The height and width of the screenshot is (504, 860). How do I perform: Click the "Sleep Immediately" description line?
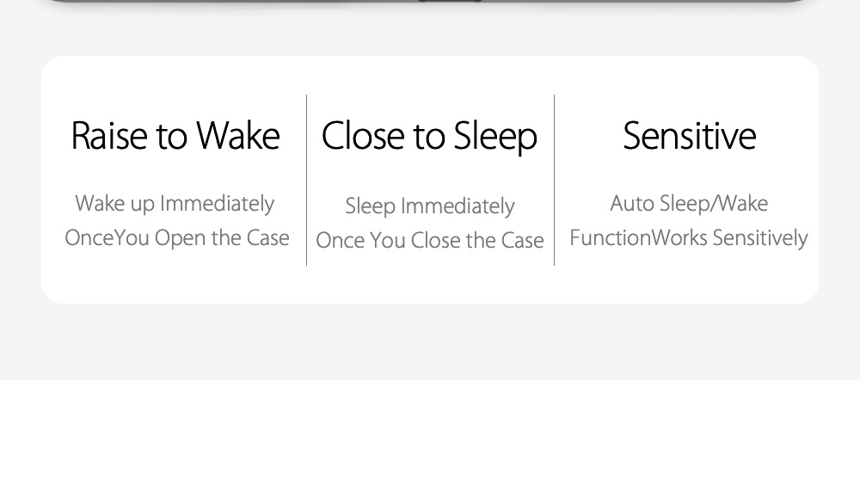coord(430,206)
